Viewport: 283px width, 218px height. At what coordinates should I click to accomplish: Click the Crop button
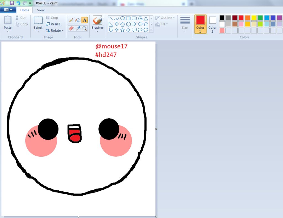[x=52, y=18]
